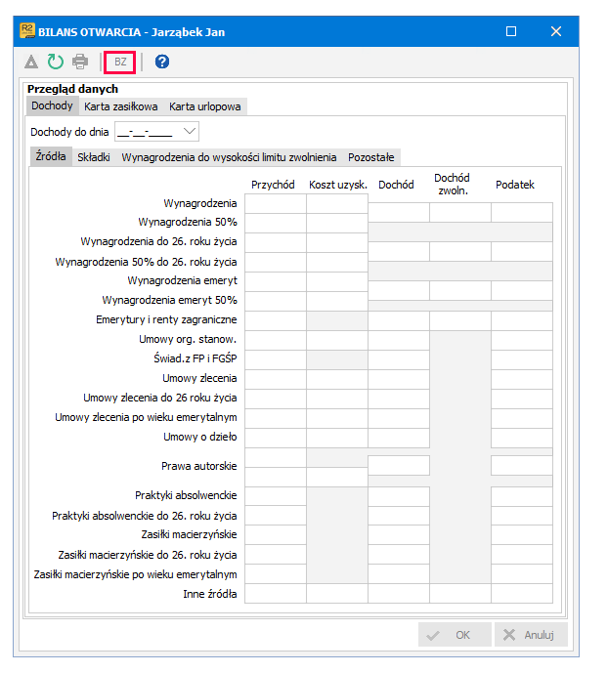Click the BZ toolbar button
The image size is (608, 673).
tap(120, 62)
